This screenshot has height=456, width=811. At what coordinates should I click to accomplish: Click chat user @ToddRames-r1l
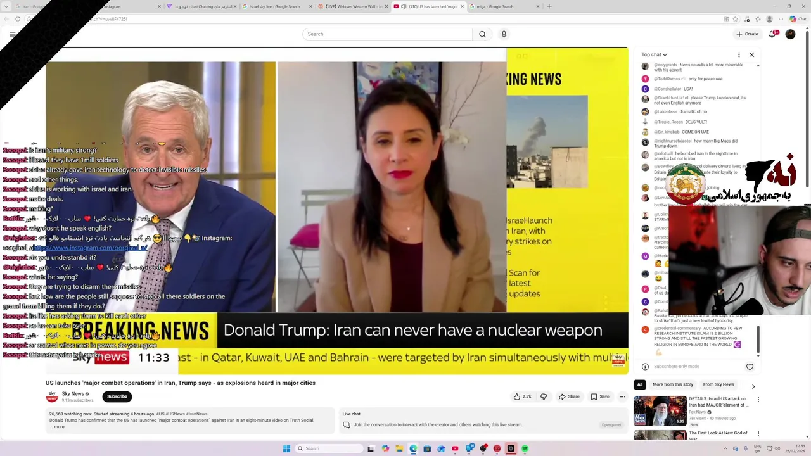[671, 79]
